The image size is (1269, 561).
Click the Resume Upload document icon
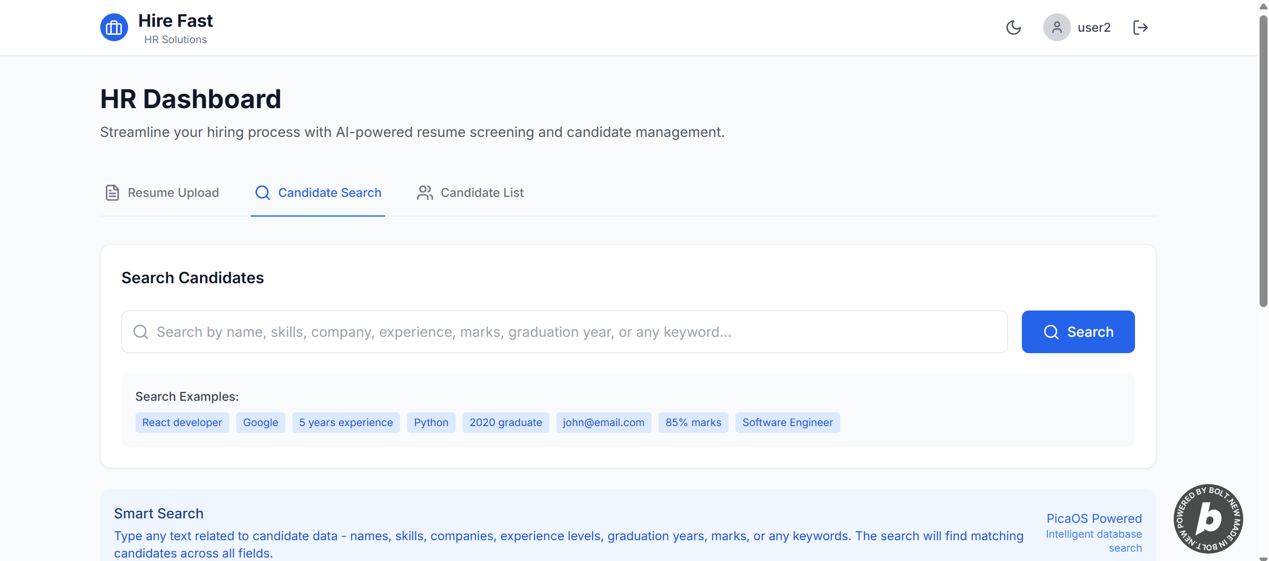tap(112, 192)
